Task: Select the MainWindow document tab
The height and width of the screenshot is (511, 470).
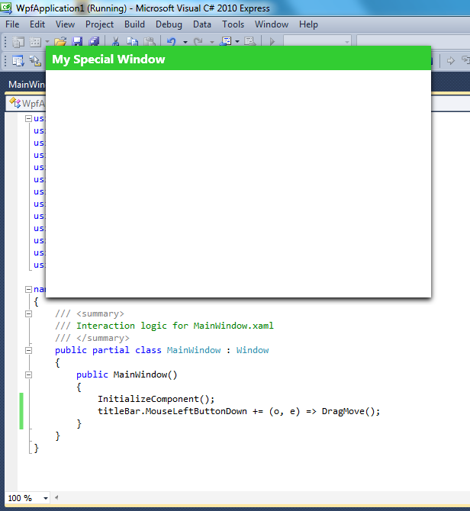Action: [x=26, y=85]
